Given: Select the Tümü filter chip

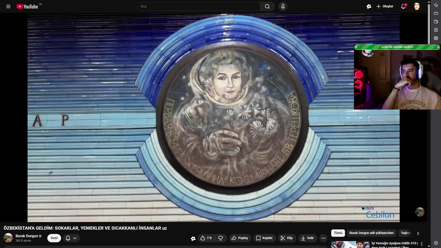Looking at the screenshot, I should 338,233.
